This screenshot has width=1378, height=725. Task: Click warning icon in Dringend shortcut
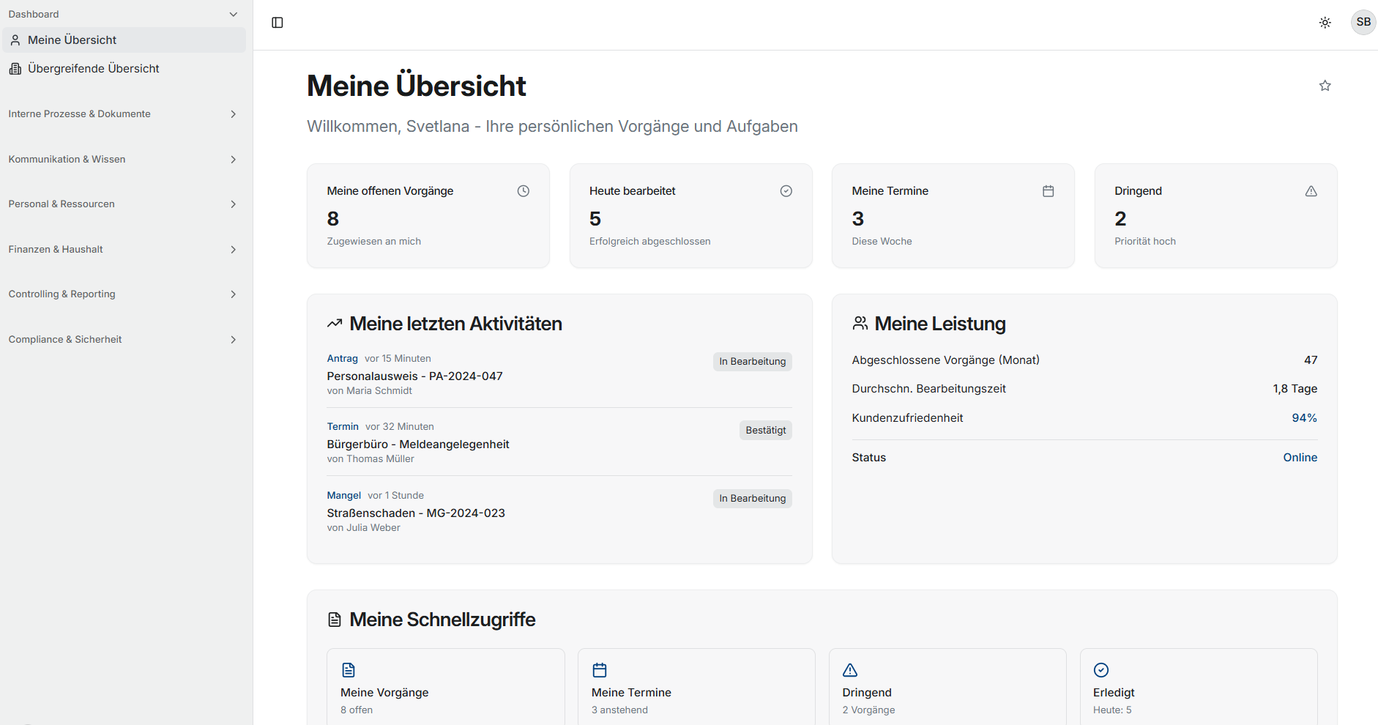[850, 670]
